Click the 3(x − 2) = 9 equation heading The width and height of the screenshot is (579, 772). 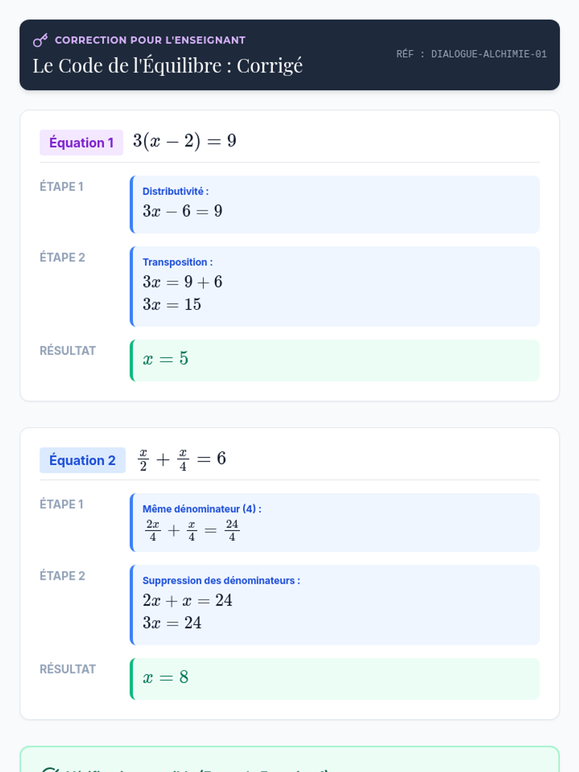click(x=185, y=141)
